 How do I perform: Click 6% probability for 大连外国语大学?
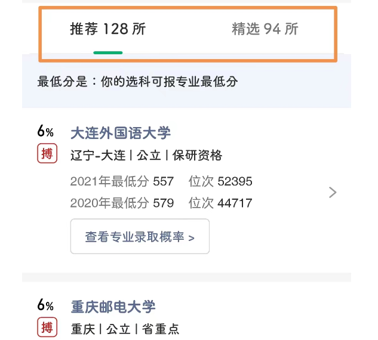click(x=45, y=131)
